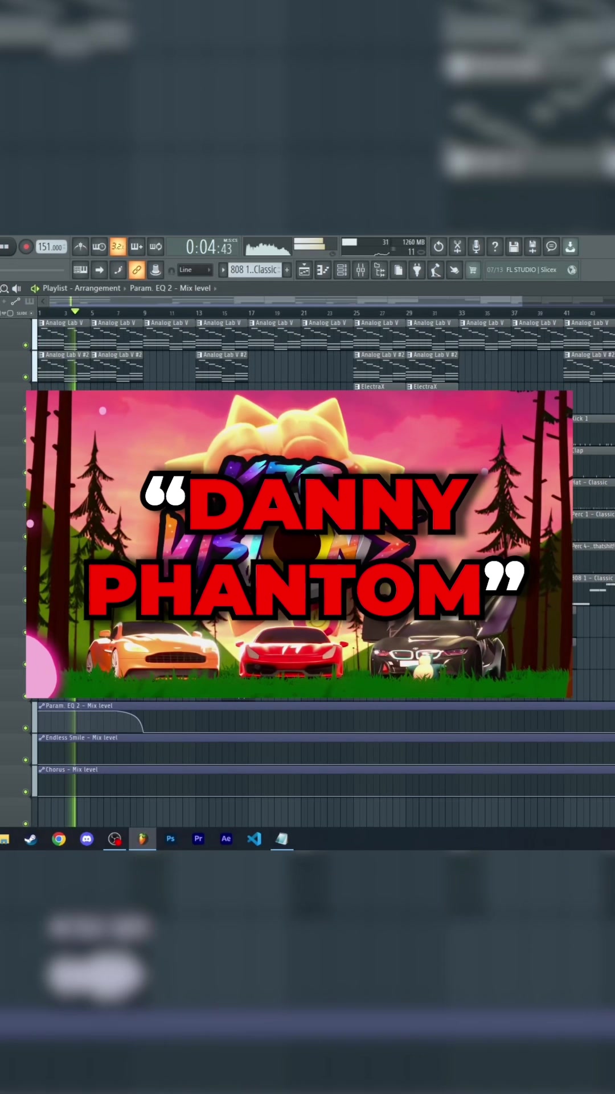Toggle wait for input before playing
The image size is (615, 1094).
(x=99, y=247)
